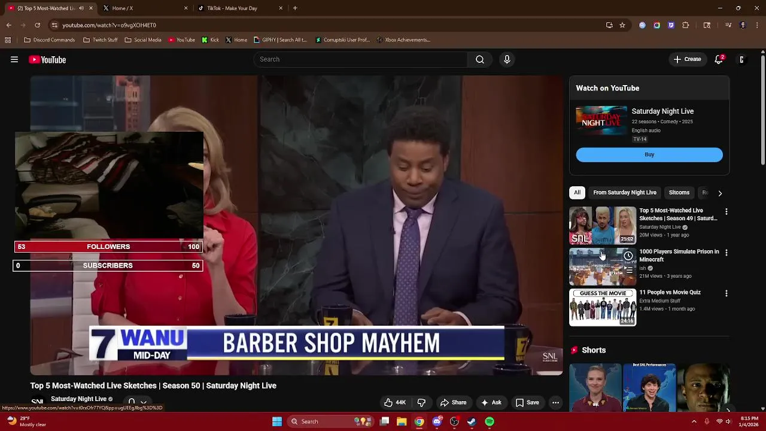Open Social Media bookmark folder
766x431 pixels.
[143, 40]
